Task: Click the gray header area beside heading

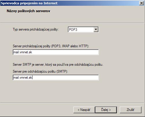Action: [x=97, y=14]
